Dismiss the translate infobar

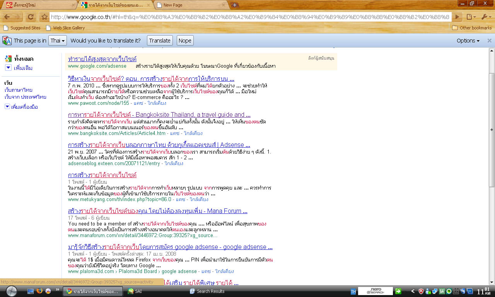point(489,41)
